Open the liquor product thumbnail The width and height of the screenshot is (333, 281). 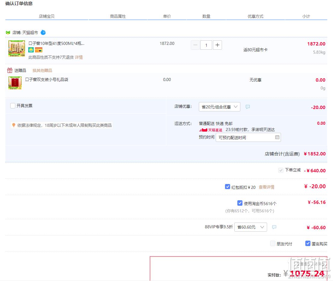click(17, 48)
